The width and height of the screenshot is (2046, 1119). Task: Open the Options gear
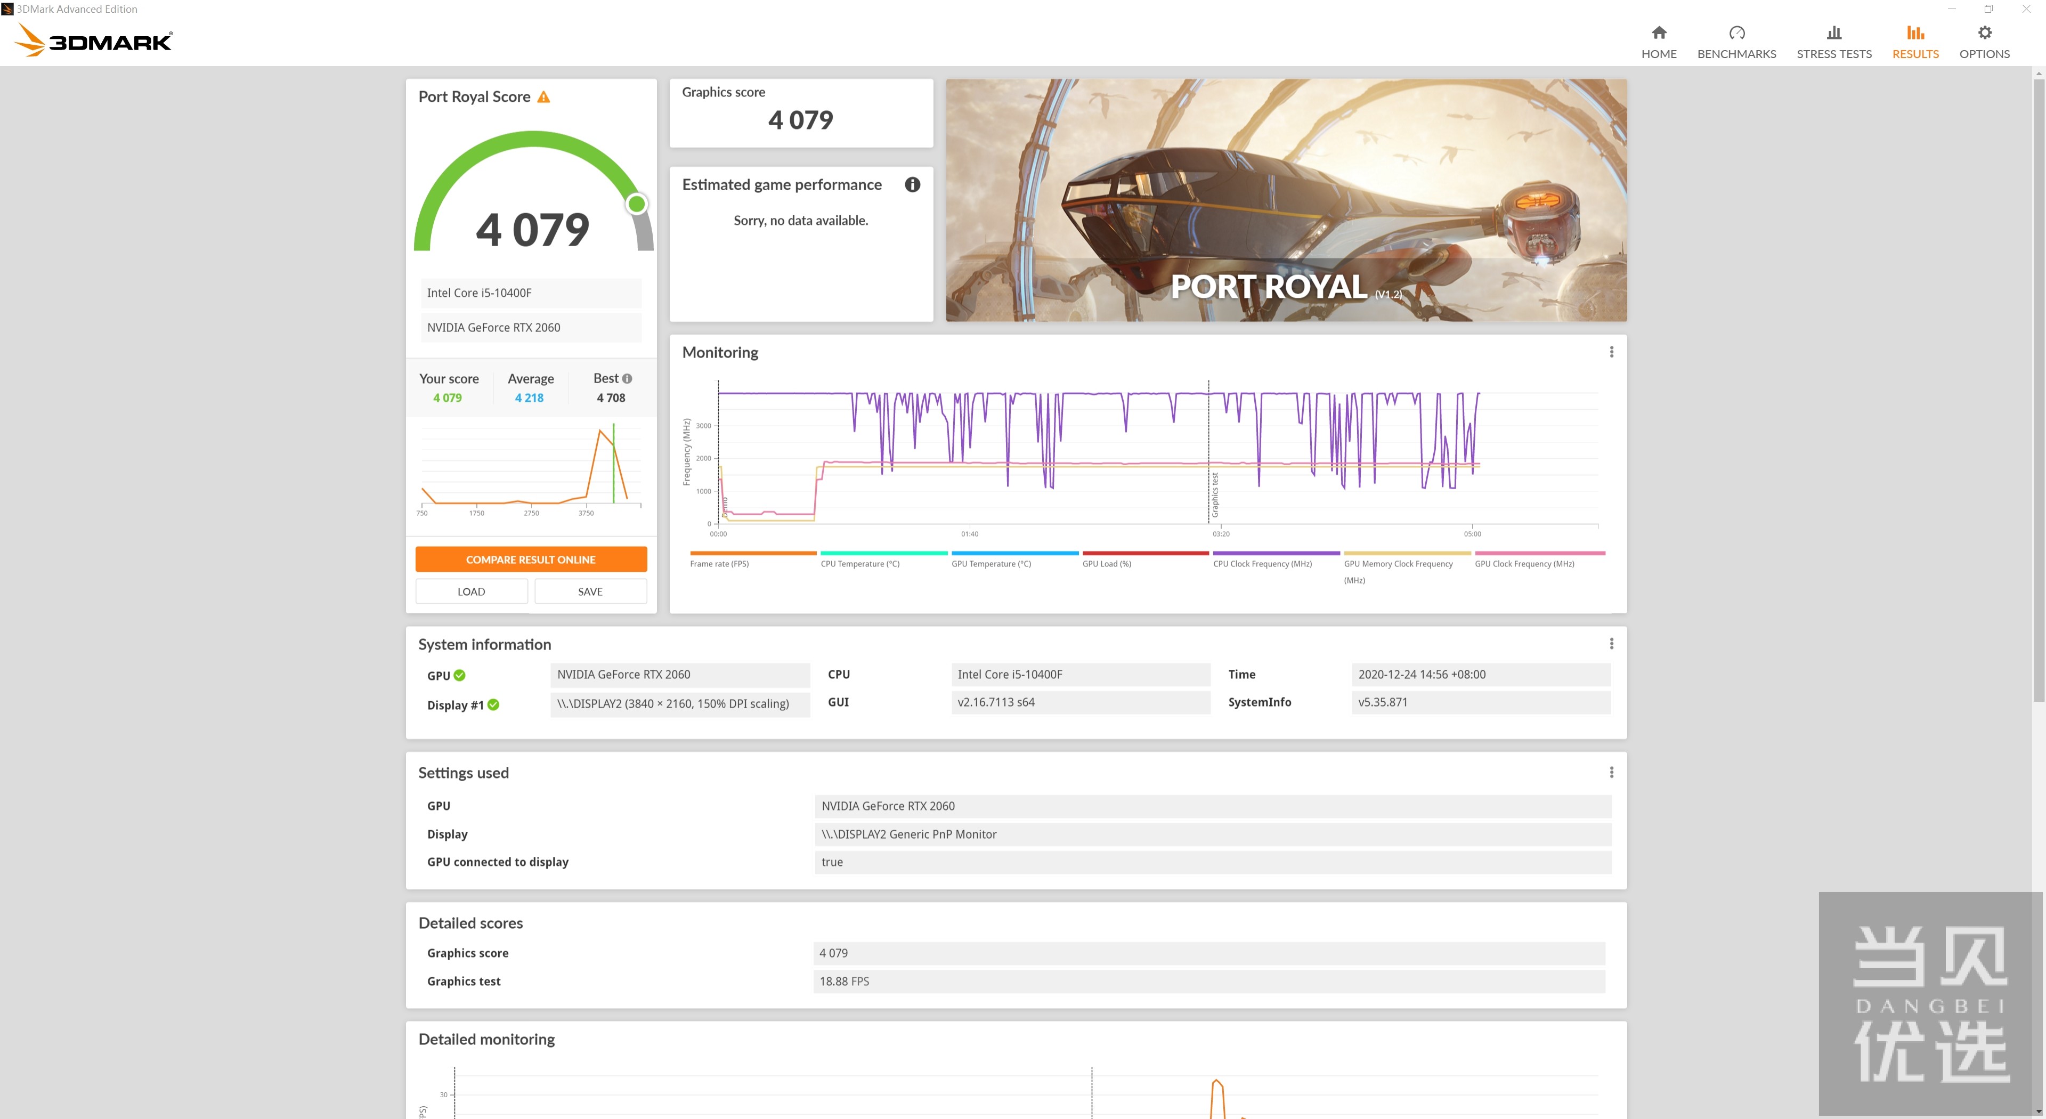[1984, 42]
